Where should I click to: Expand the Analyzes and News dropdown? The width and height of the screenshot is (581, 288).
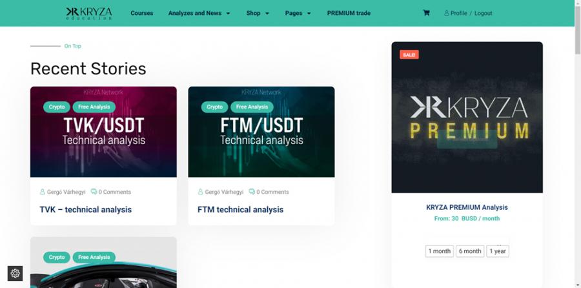(x=199, y=13)
